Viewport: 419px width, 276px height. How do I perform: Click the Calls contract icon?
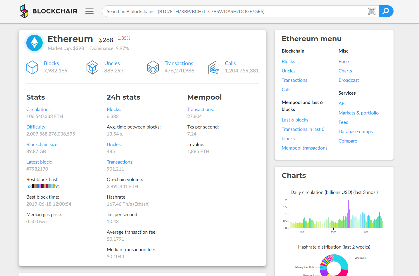(213, 67)
